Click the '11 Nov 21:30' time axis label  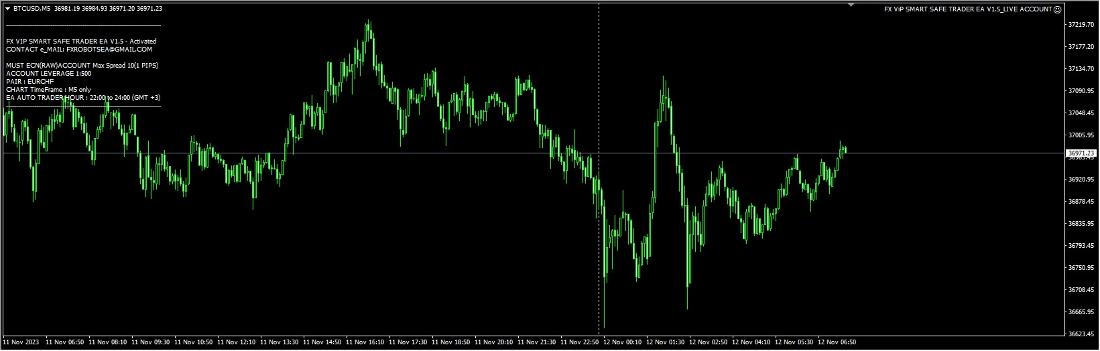pyautogui.click(x=537, y=342)
